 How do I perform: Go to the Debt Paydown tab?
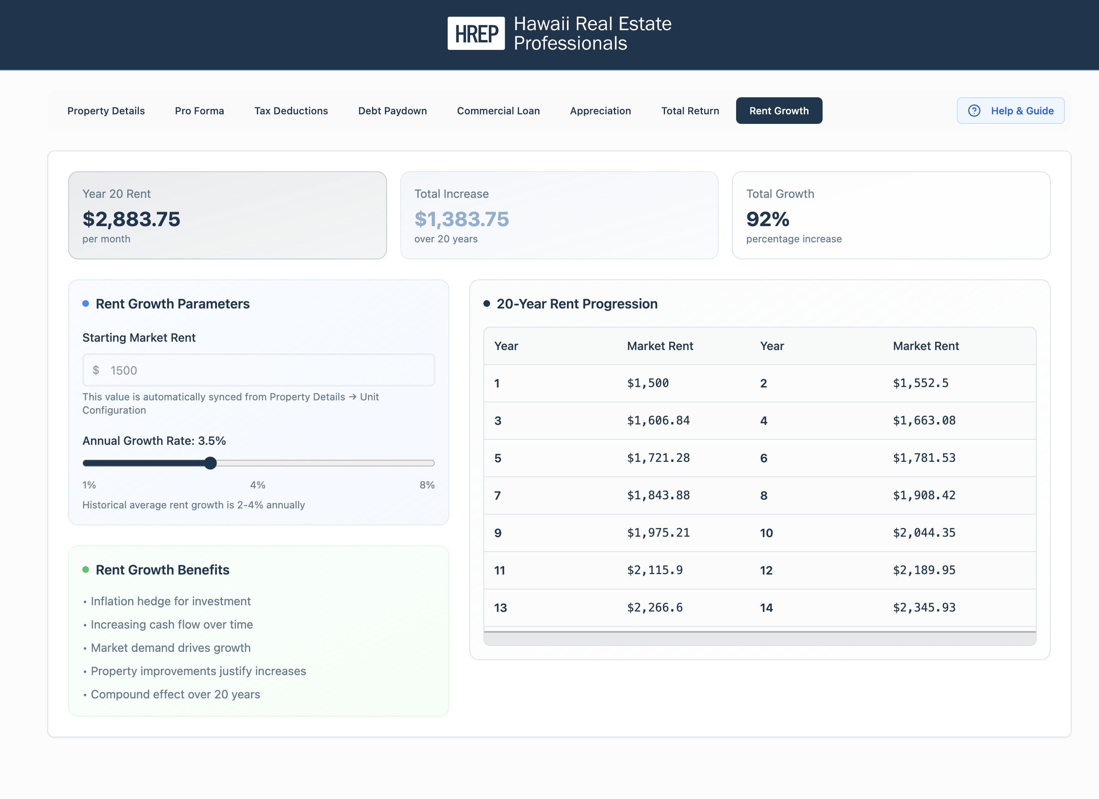pos(392,111)
